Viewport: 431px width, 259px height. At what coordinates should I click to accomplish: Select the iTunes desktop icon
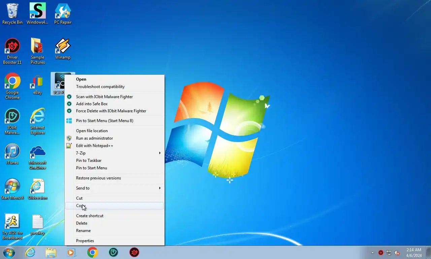(12, 154)
